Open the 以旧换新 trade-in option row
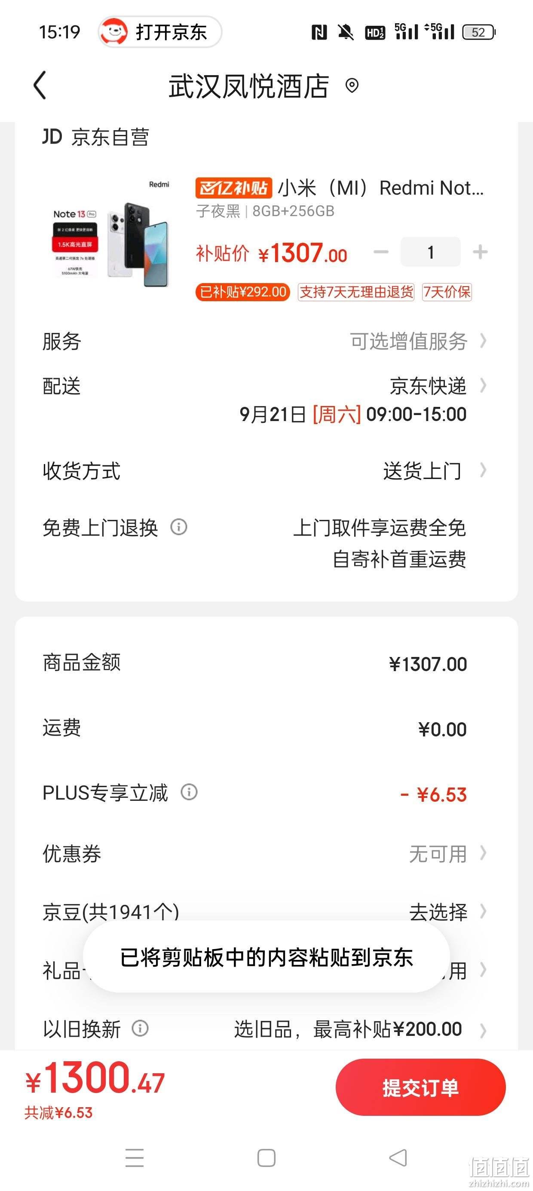Image resolution: width=533 pixels, height=1191 pixels. (x=266, y=1029)
